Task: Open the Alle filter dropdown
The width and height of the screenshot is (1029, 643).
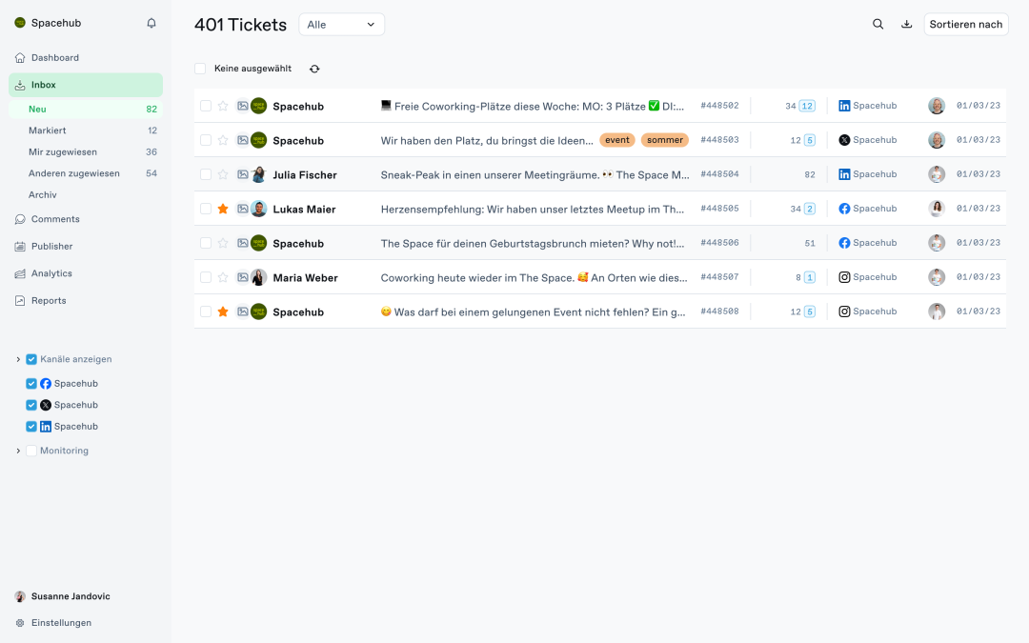Action: [x=341, y=24]
